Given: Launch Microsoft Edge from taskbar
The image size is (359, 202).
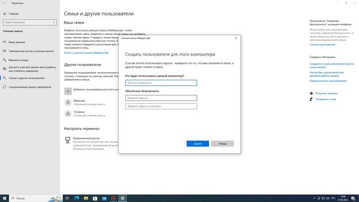Looking at the screenshot, I should pos(77,198).
